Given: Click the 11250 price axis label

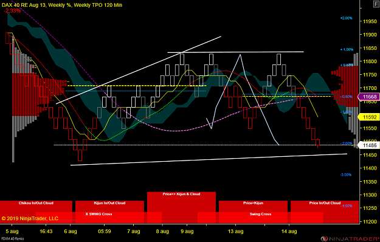Looking at the screenshot, I should point(370,209).
